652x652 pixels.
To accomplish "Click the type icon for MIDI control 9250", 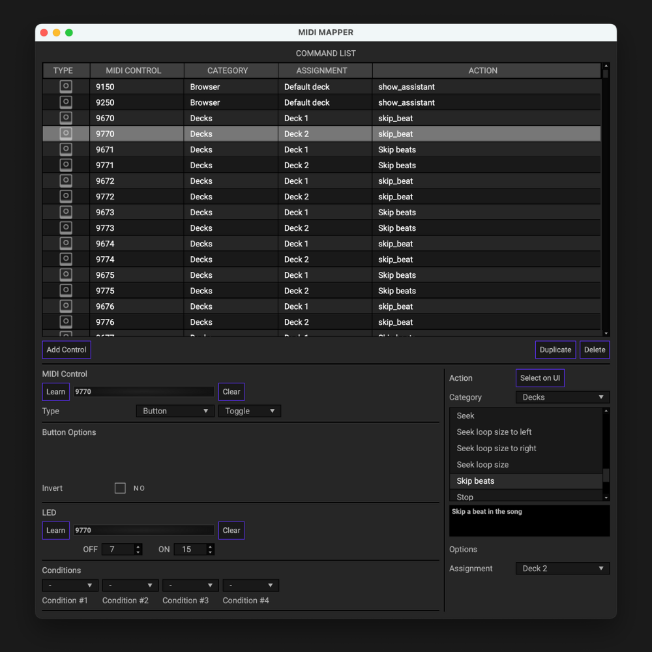I will pyautogui.click(x=66, y=102).
